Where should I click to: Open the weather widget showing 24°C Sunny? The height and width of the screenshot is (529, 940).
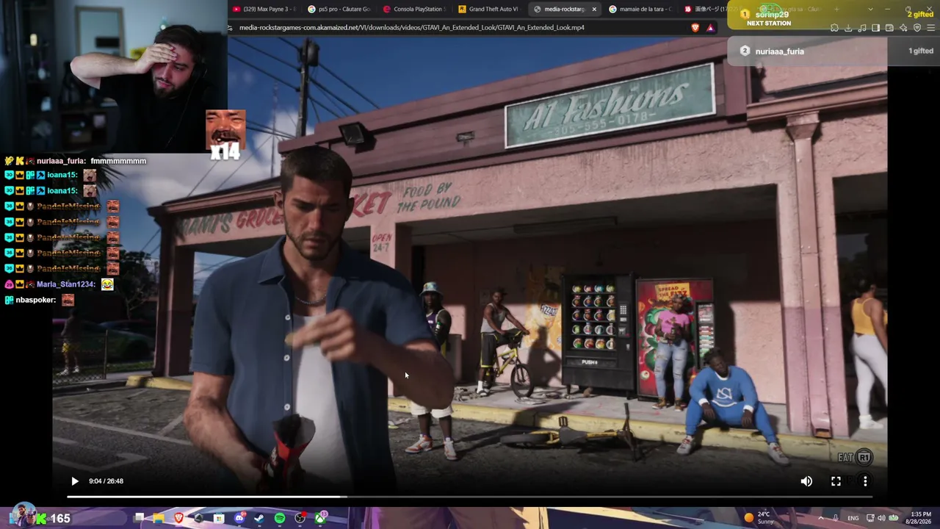coord(759,518)
